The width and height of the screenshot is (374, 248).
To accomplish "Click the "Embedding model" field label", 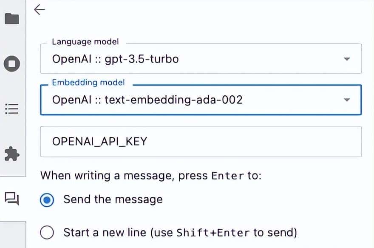I will coord(88,83).
